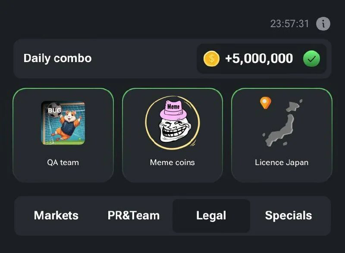
Task: Select the QA team combo card
Action: (63, 135)
